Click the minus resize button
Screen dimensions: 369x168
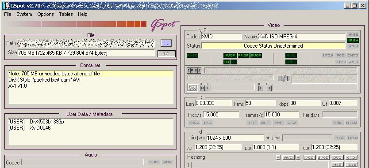pyautogui.click(x=298, y=157)
